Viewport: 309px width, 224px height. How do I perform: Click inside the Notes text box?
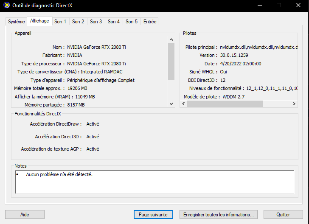point(154,182)
